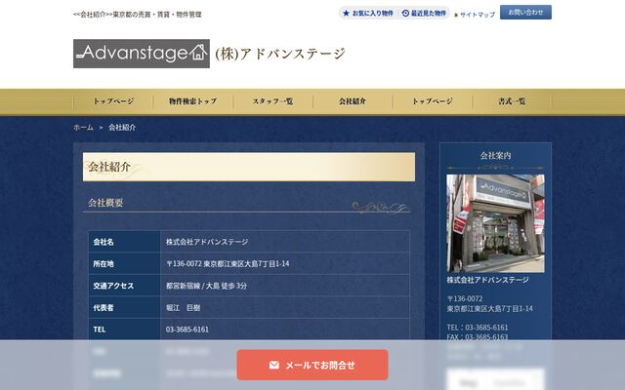
Task: Select 都営新宿線 / 大島 徒歩 3分 cell
Action: point(285,286)
